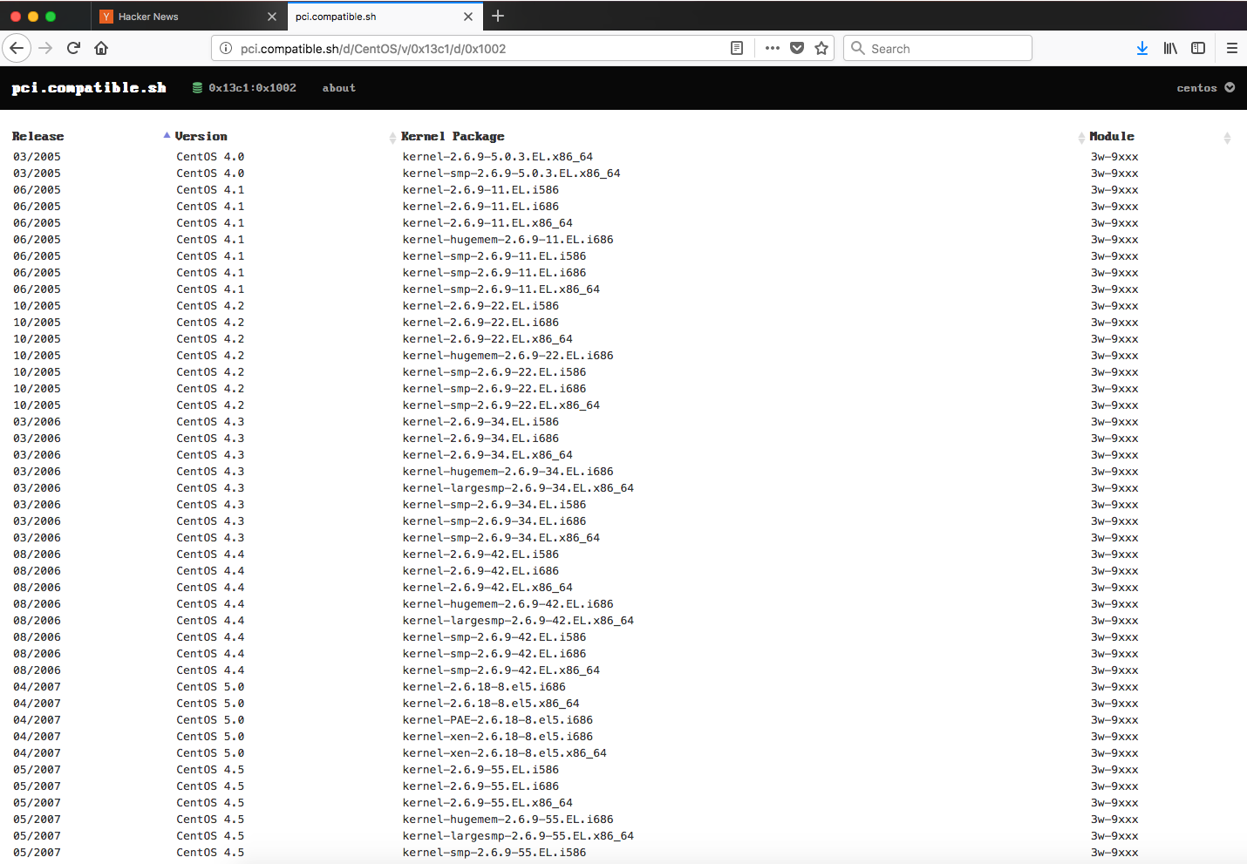Click kernel-smp-2.6.9-55.EL.i586 entry

pyautogui.click(x=494, y=853)
